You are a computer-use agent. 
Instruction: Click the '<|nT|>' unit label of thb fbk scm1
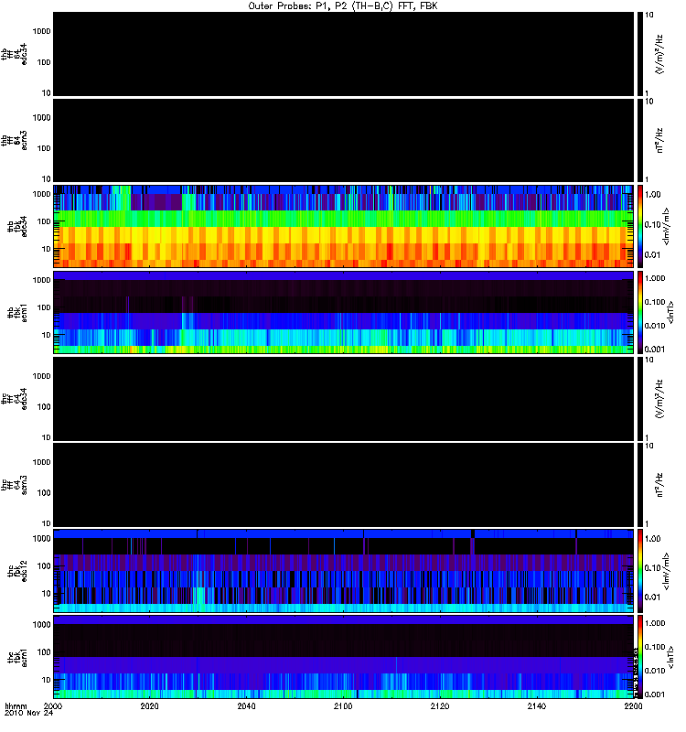point(671,313)
